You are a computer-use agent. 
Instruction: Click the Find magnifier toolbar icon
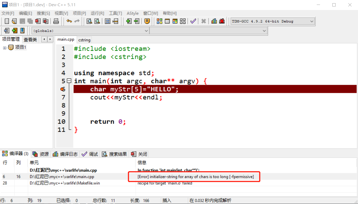tap(89, 21)
